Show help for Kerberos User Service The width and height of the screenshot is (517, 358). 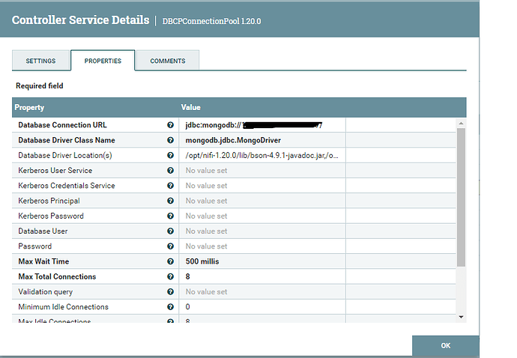171,171
